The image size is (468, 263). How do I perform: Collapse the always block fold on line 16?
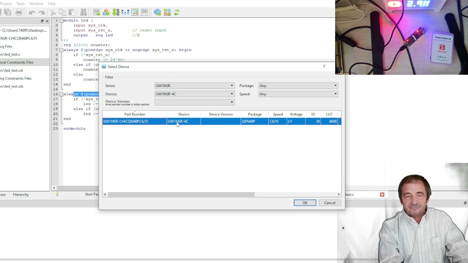pyautogui.click(x=61, y=94)
